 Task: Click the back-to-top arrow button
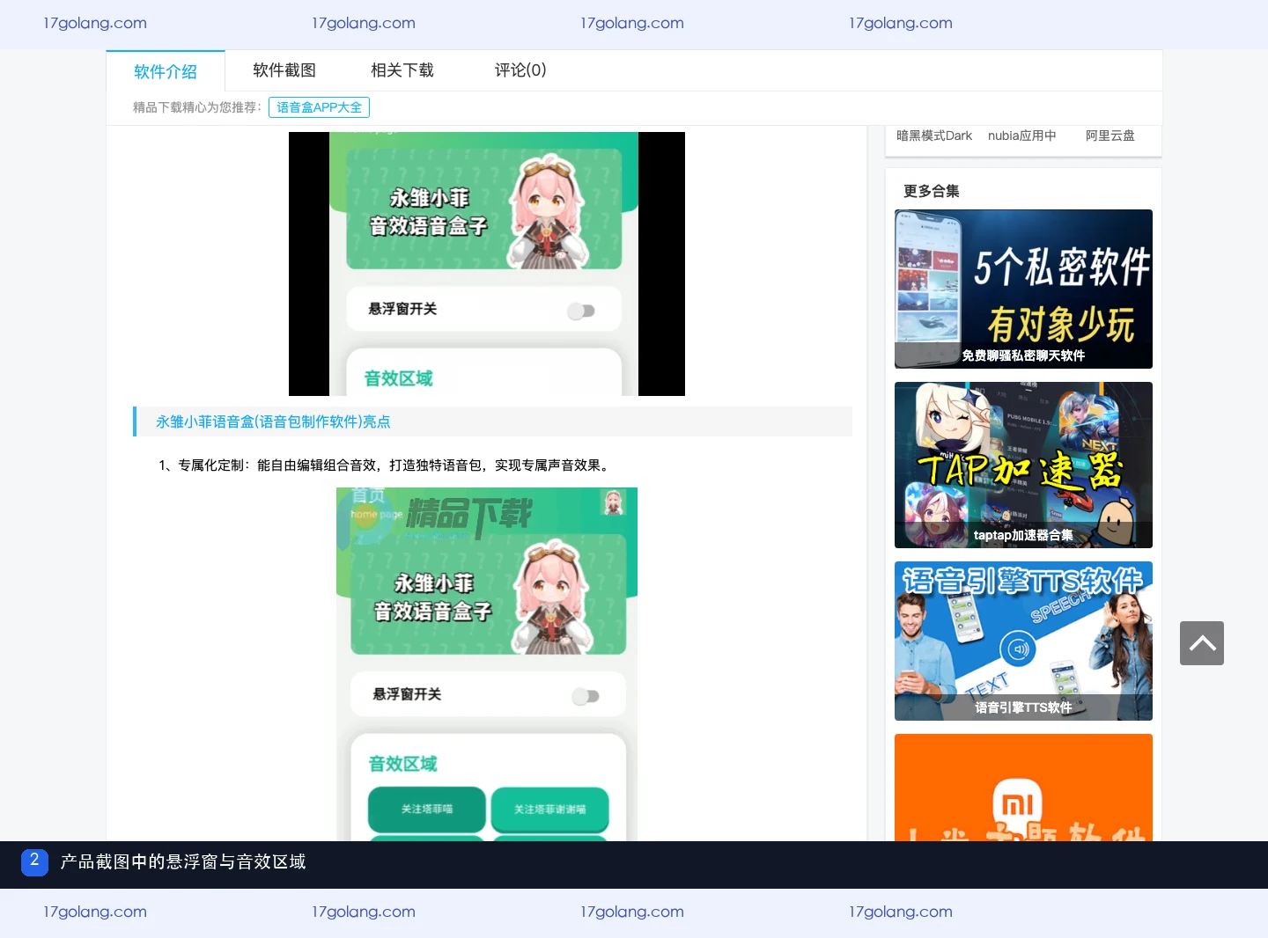click(x=1202, y=643)
